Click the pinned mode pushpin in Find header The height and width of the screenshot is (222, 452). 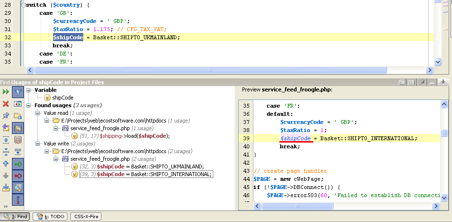point(422,83)
